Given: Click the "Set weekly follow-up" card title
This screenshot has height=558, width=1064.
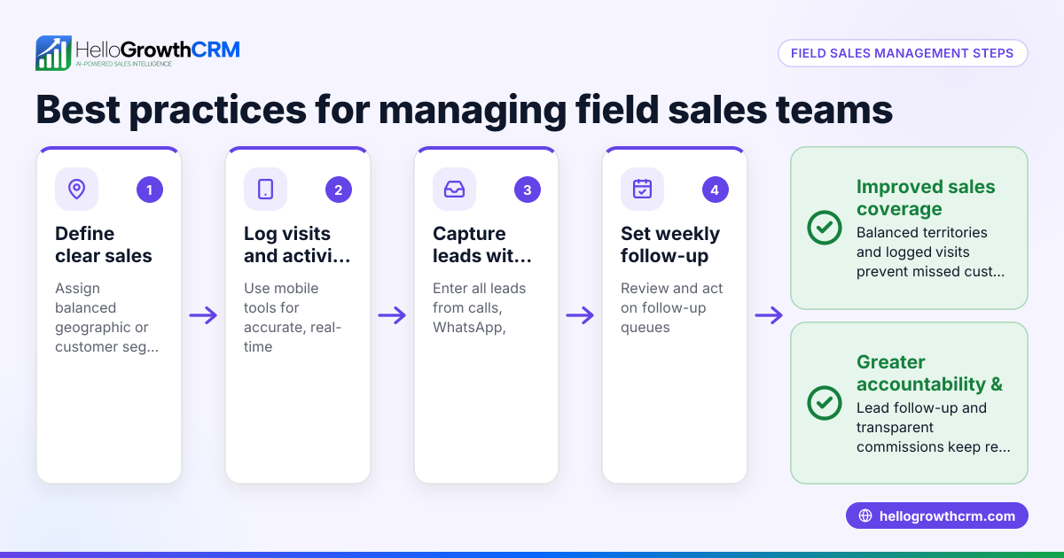Looking at the screenshot, I should point(670,245).
